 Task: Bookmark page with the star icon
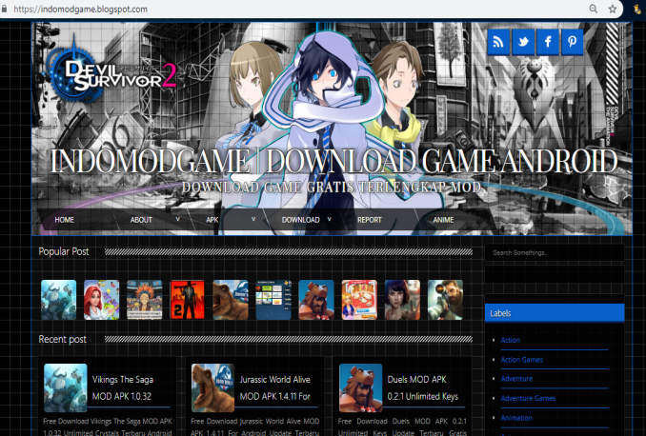(x=614, y=9)
